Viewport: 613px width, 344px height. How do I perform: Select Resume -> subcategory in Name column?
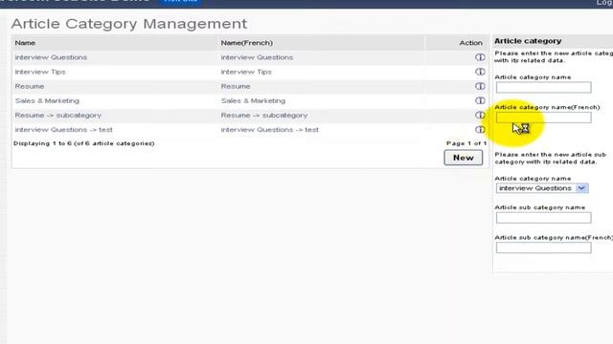tap(57, 115)
